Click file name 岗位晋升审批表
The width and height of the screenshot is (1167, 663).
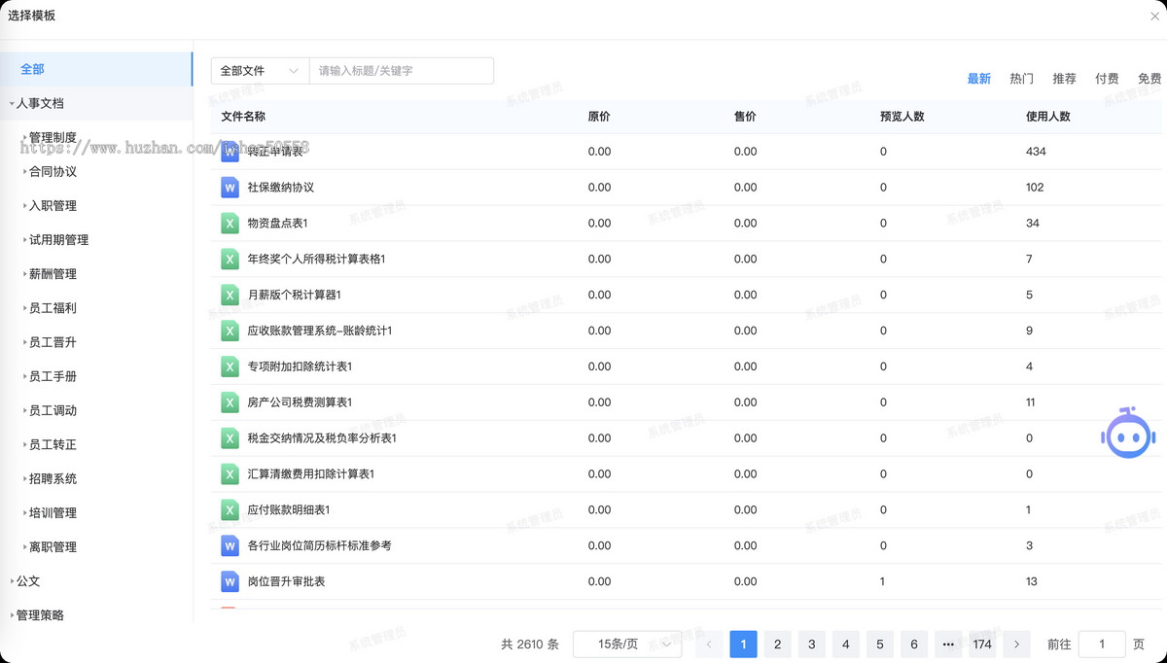[287, 581]
